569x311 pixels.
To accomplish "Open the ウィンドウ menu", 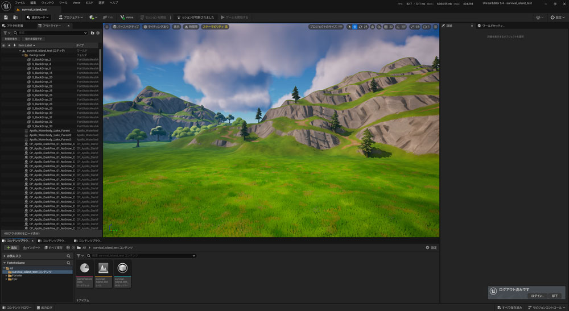I will point(48,2).
